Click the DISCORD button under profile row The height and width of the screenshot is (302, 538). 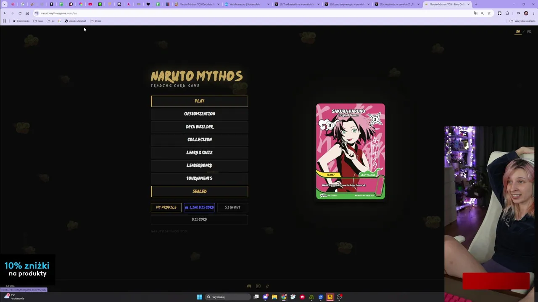[x=199, y=219]
